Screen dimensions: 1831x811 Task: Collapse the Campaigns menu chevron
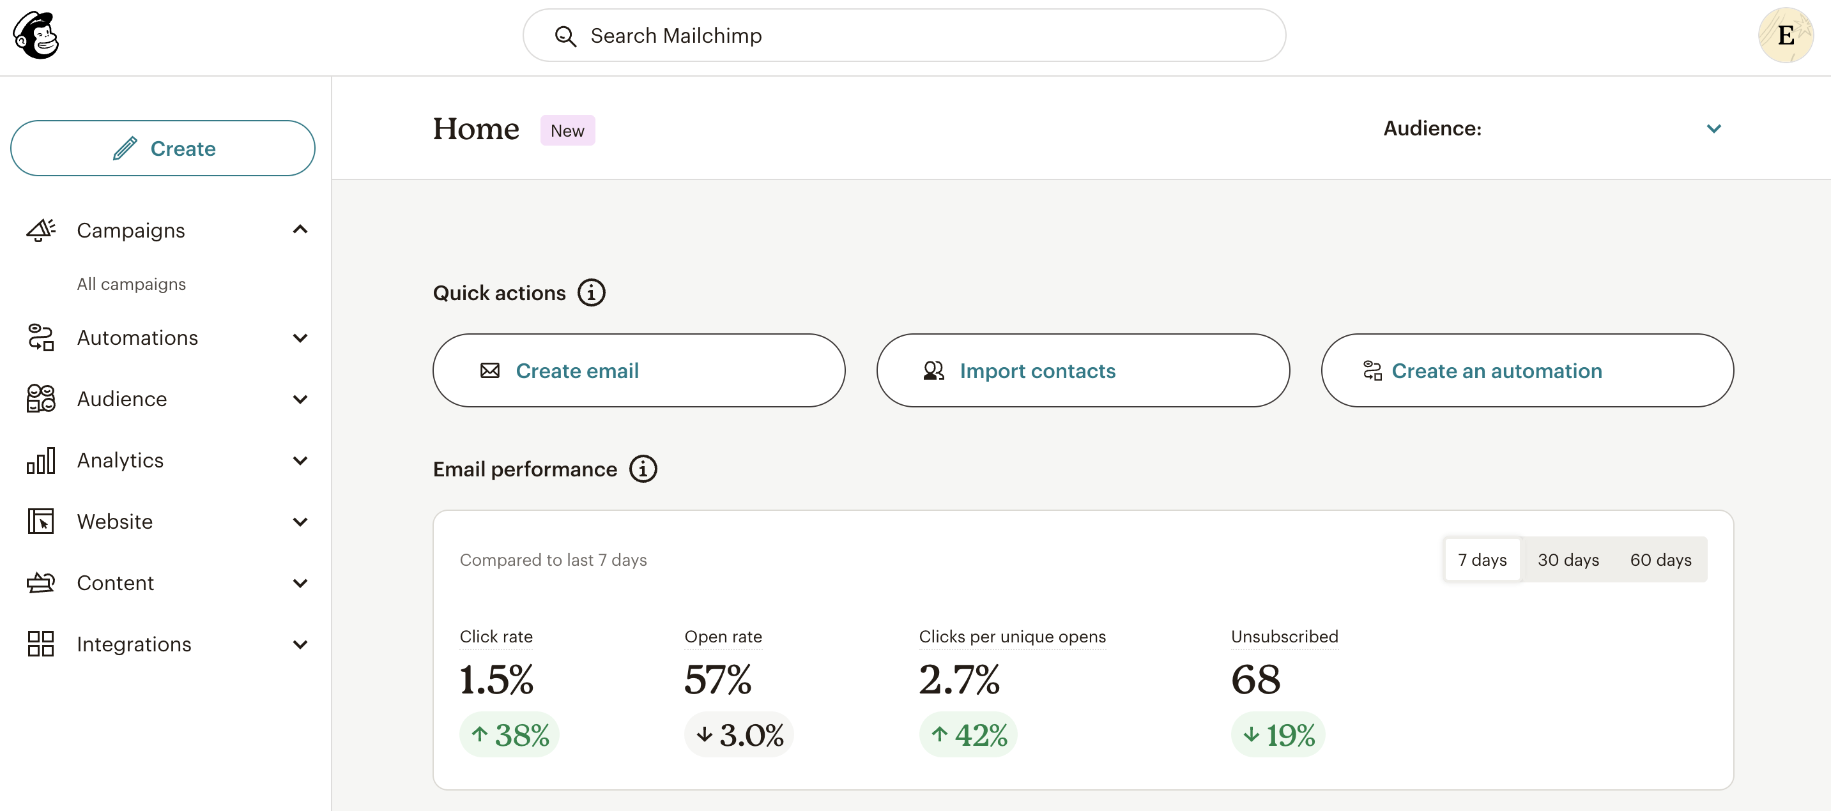[x=300, y=230]
